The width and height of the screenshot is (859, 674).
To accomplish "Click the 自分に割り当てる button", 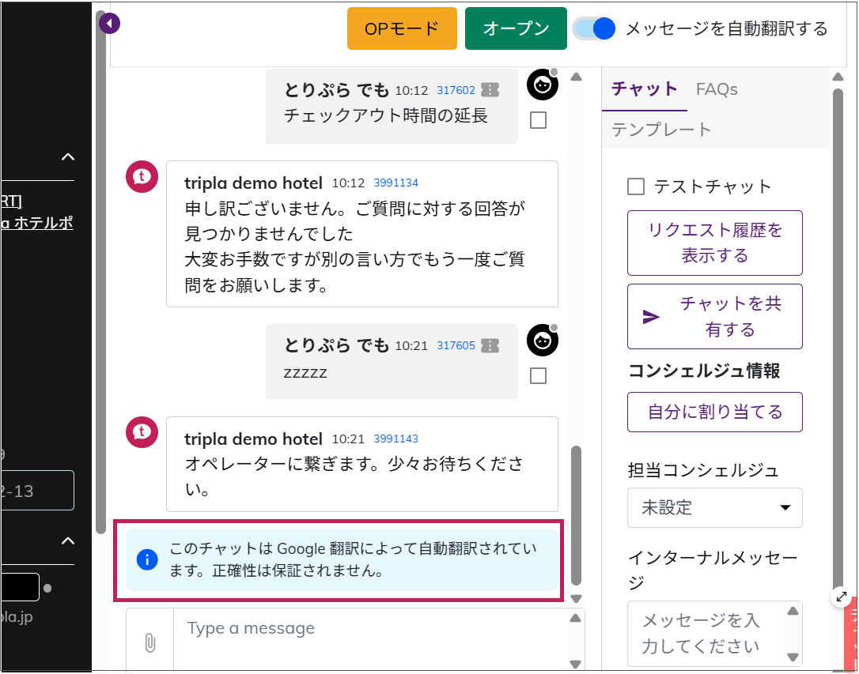I will pyautogui.click(x=714, y=412).
